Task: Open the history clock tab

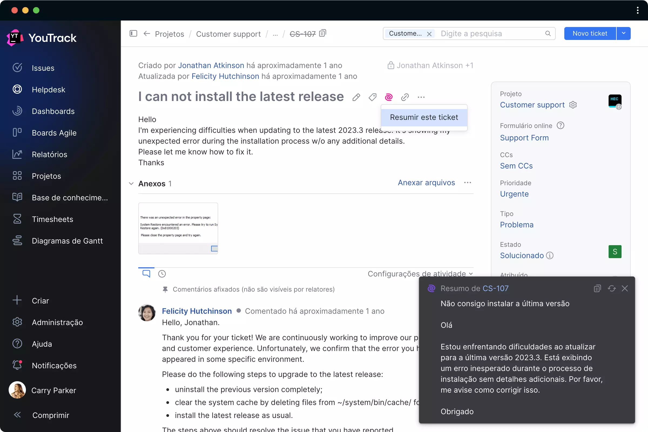Action: tap(162, 274)
